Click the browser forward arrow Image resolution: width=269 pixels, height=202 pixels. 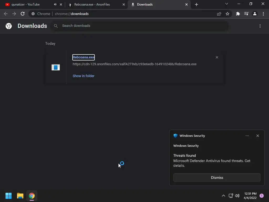14,14
